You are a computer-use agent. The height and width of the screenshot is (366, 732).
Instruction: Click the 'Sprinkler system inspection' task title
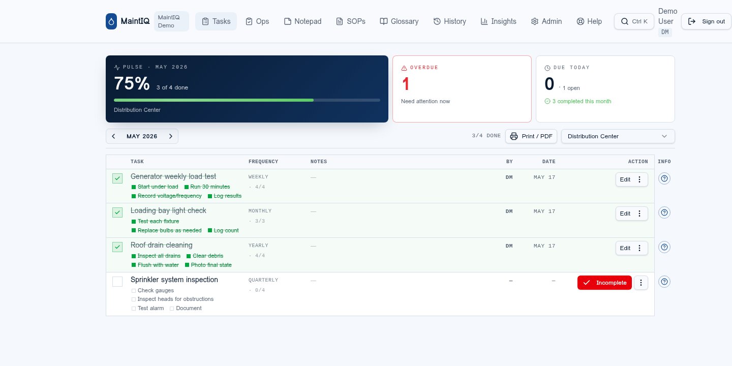(174, 280)
